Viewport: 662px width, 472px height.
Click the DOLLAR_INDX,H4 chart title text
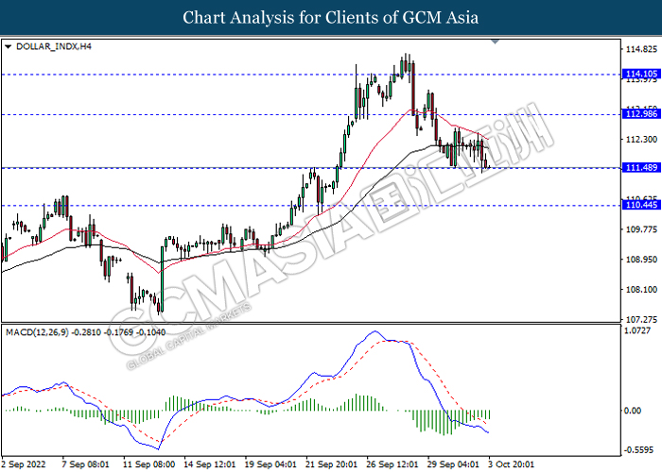click(x=54, y=46)
